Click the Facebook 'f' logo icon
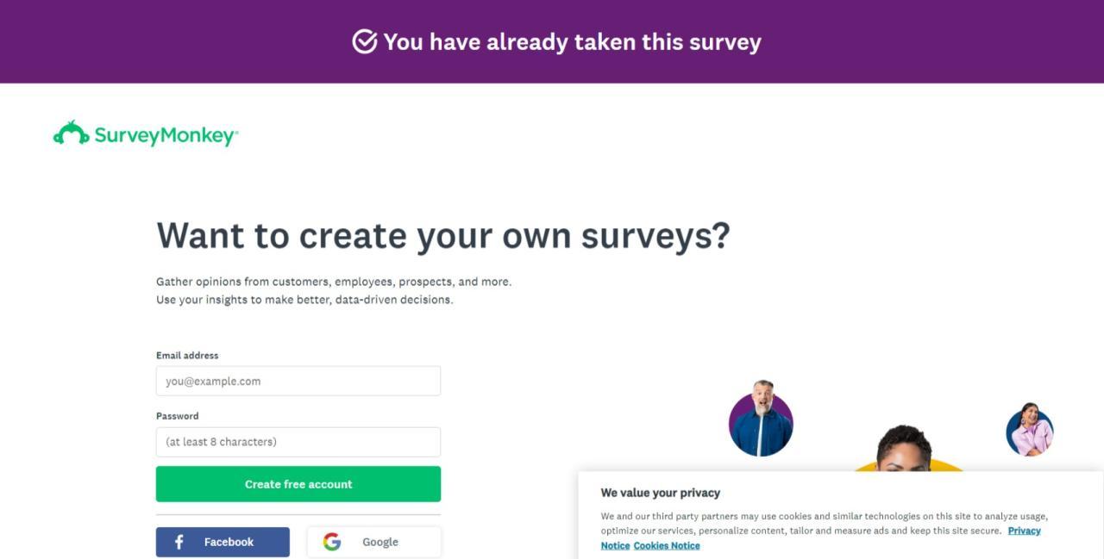 179,542
